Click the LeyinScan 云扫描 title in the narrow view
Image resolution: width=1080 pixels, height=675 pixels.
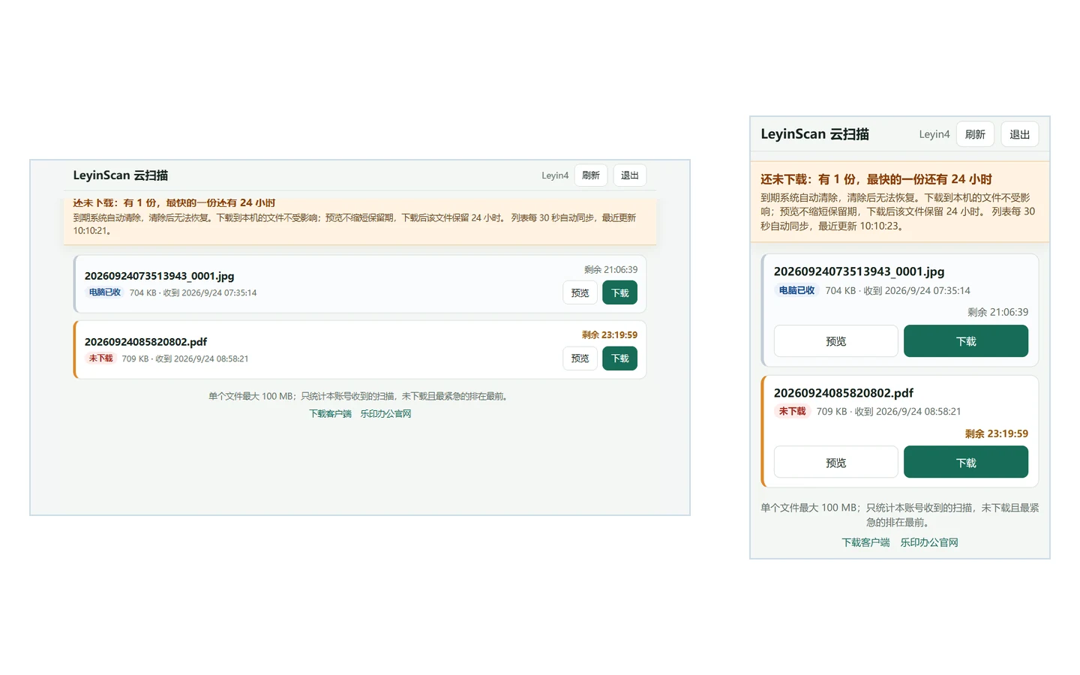pyautogui.click(x=814, y=134)
